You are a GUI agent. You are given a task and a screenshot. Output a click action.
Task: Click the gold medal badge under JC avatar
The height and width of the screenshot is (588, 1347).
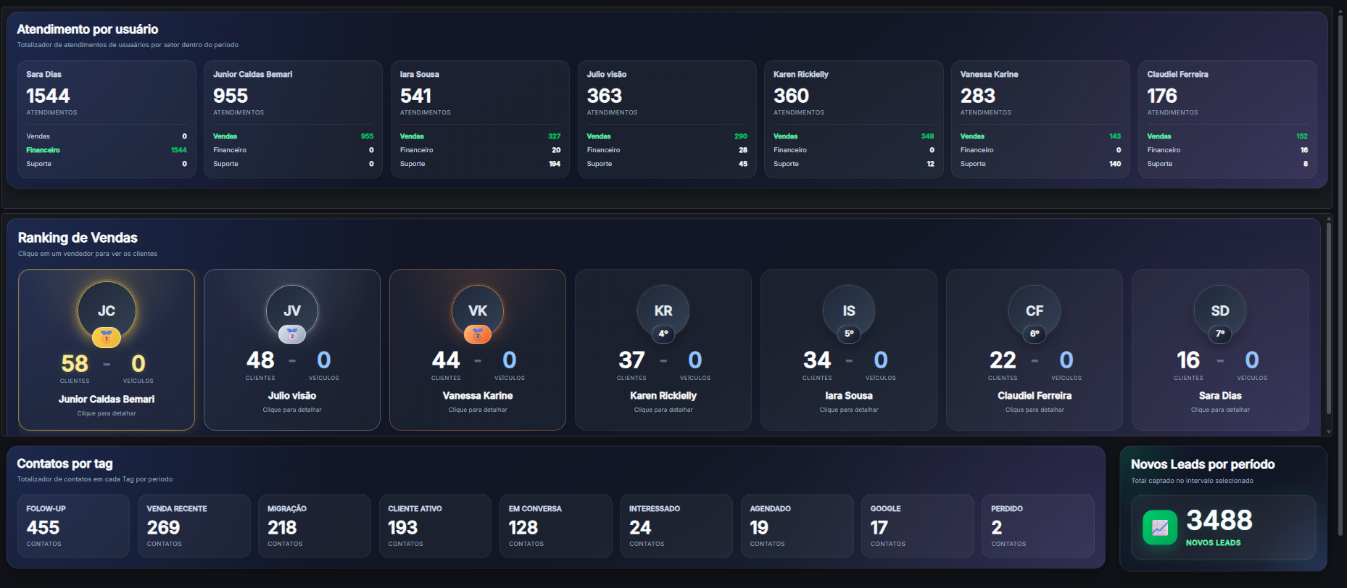[107, 337]
